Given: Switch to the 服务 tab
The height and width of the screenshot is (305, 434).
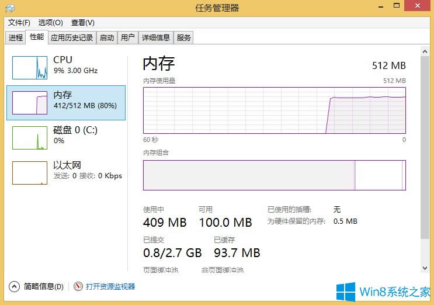Looking at the screenshot, I should (x=183, y=38).
